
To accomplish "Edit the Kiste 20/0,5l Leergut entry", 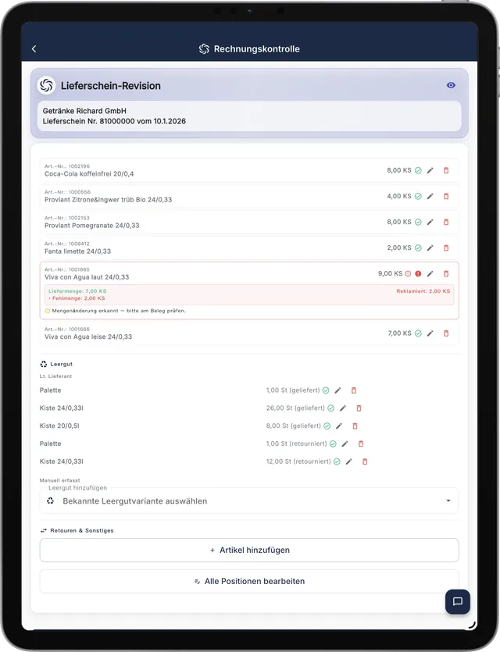I will pyautogui.click(x=339, y=426).
